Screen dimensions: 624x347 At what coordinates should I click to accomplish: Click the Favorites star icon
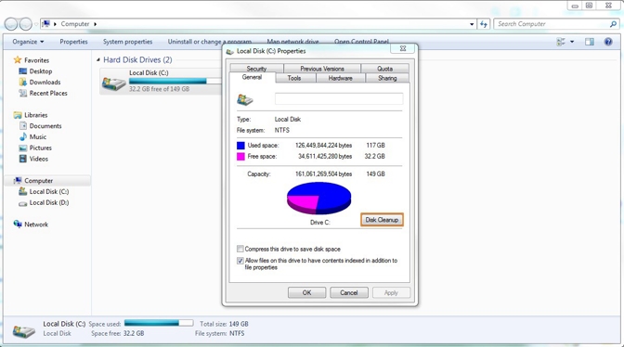[17, 60]
